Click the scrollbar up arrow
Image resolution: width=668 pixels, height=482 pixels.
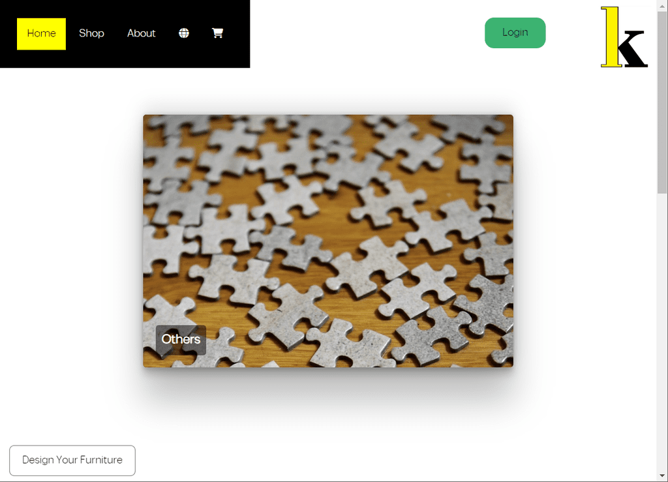[662, 5]
